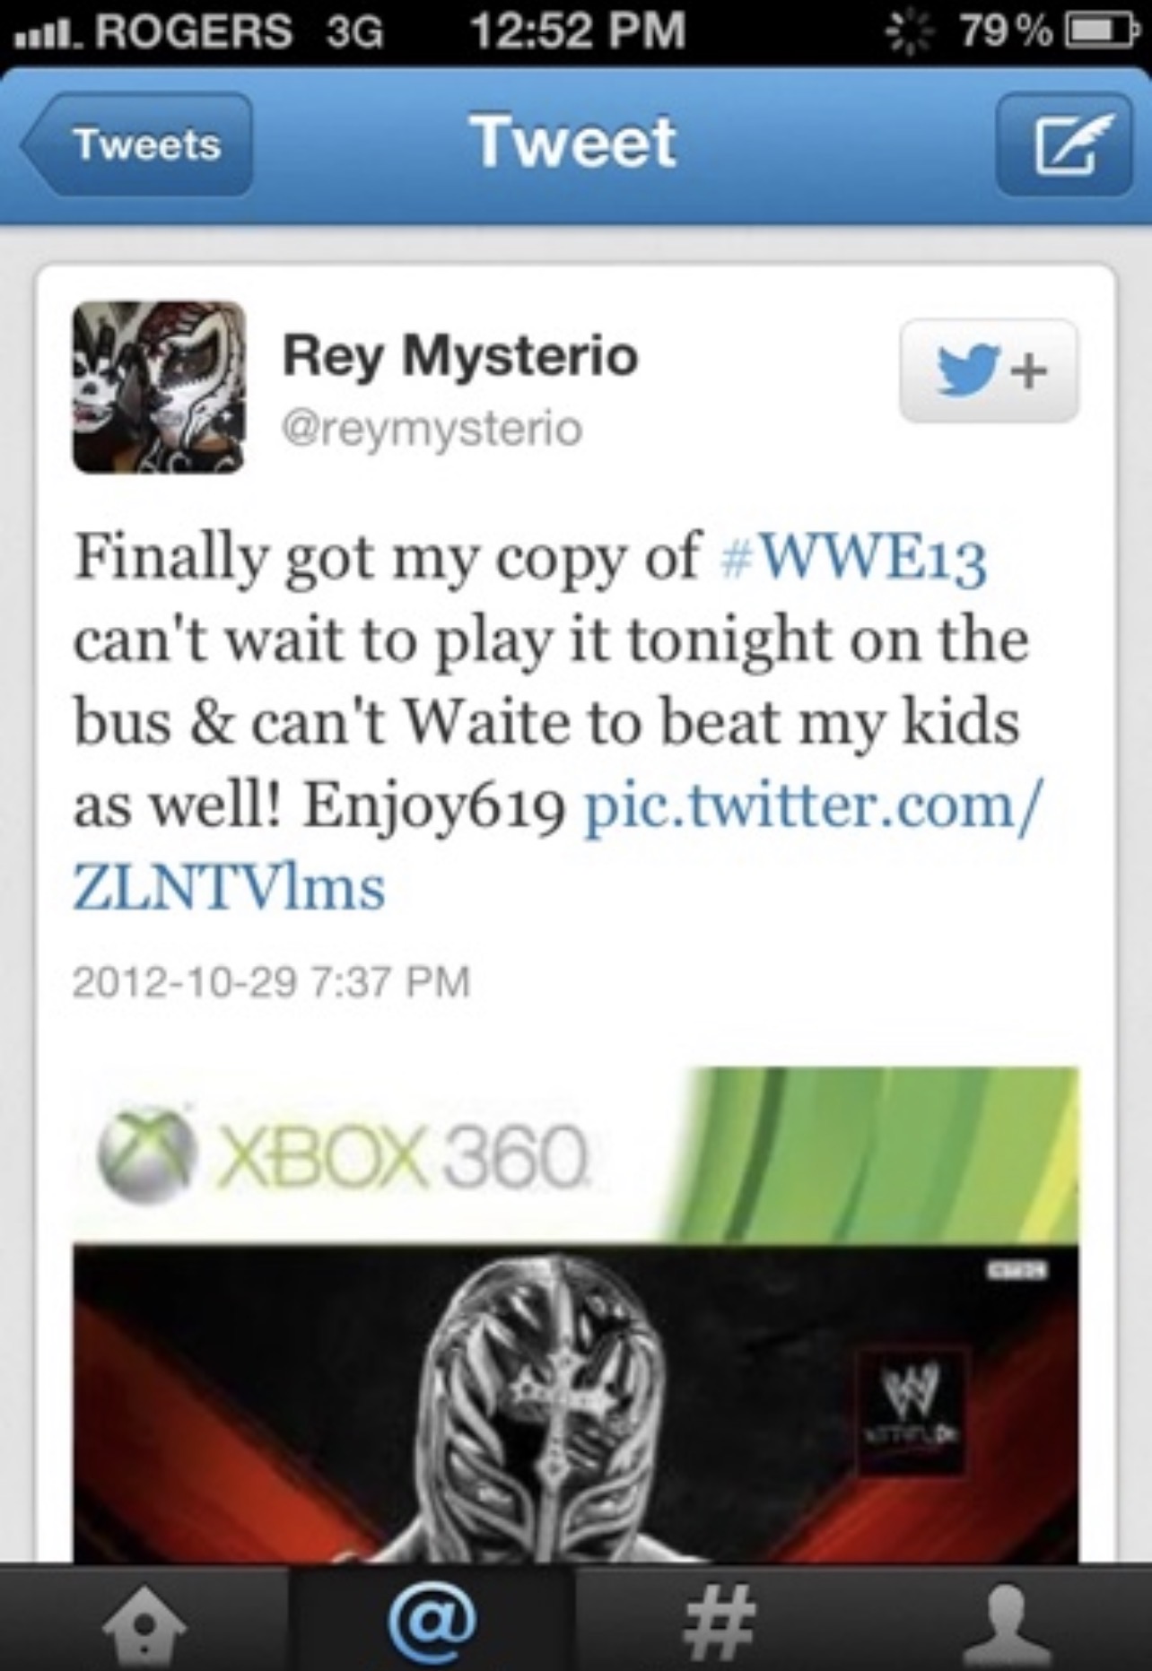The width and height of the screenshot is (1152, 1671).
Task: Tap the Tweet title in the navigation bar
Action: click(x=575, y=142)
